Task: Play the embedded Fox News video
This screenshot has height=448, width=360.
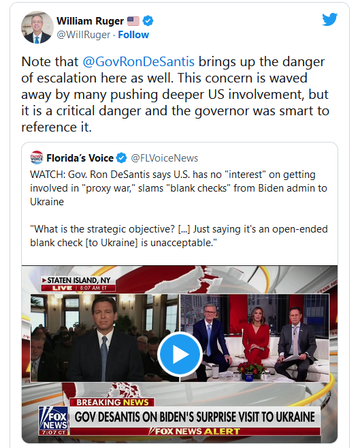Action: pos(180,355)
